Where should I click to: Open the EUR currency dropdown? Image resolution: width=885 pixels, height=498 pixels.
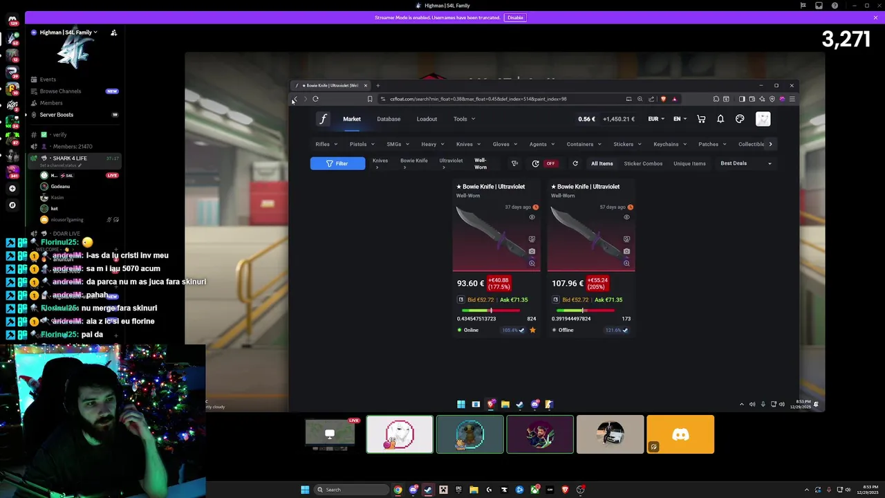[656, 119]
